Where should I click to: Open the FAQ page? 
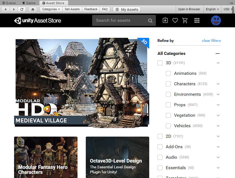pos(105,9)
